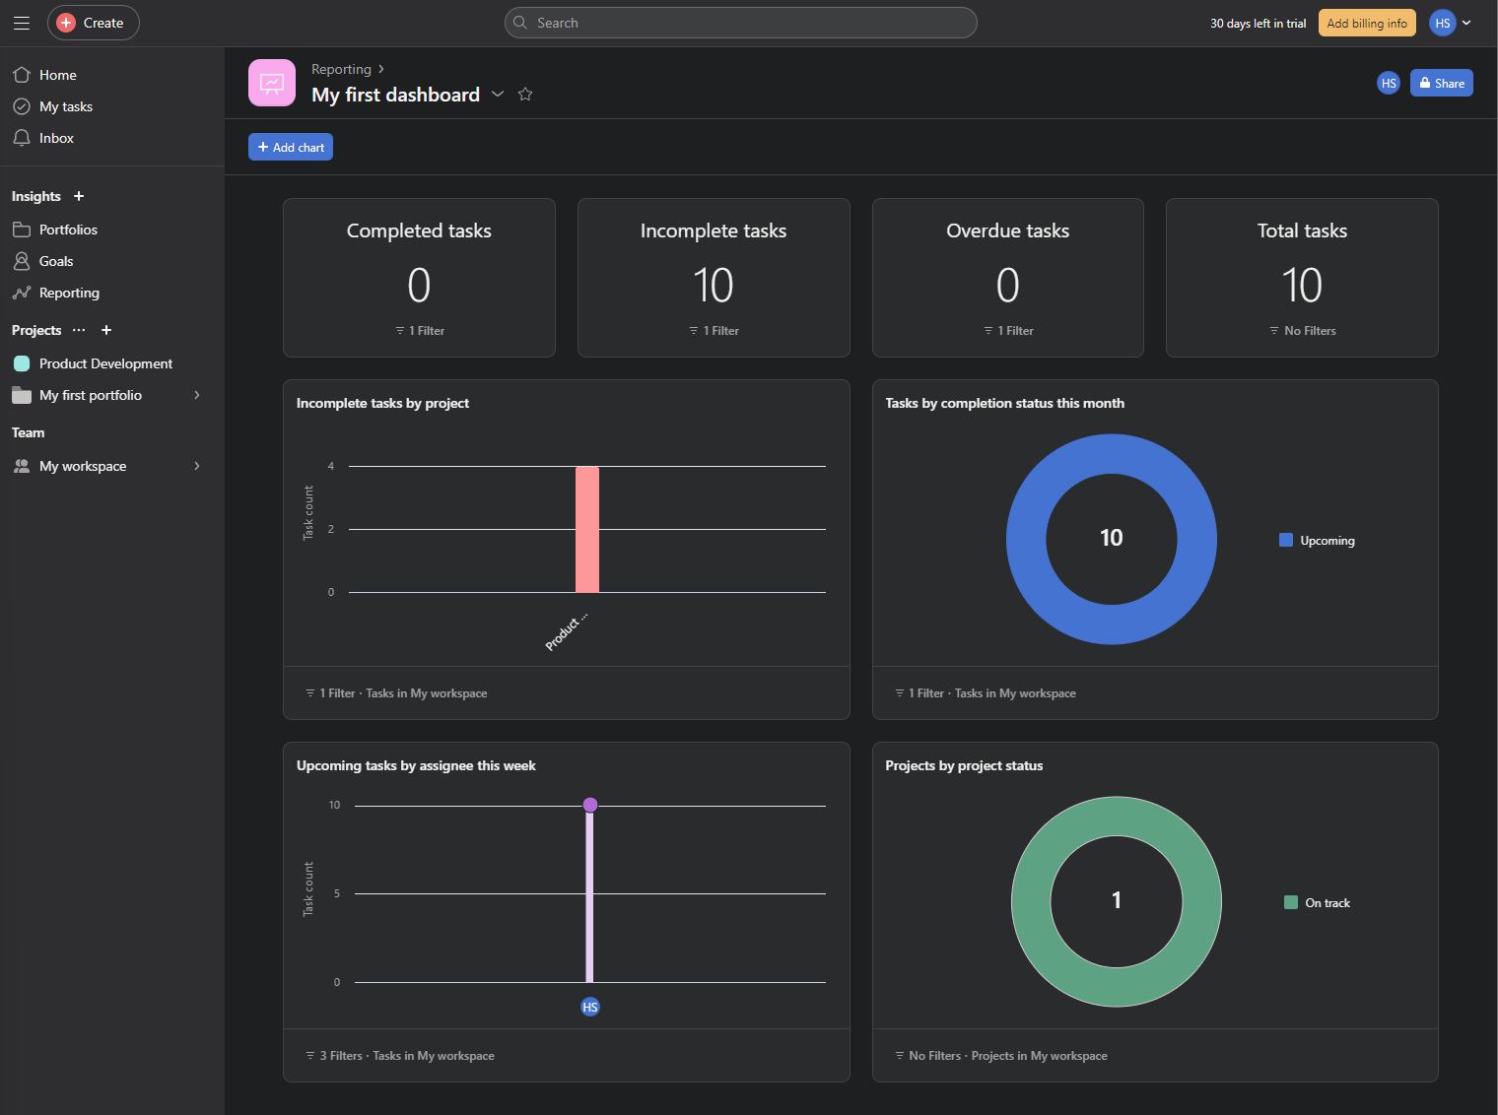The image size is (1498, 1115).
Task: Toggle the On track legend item
Action: tap(1317, 903)
